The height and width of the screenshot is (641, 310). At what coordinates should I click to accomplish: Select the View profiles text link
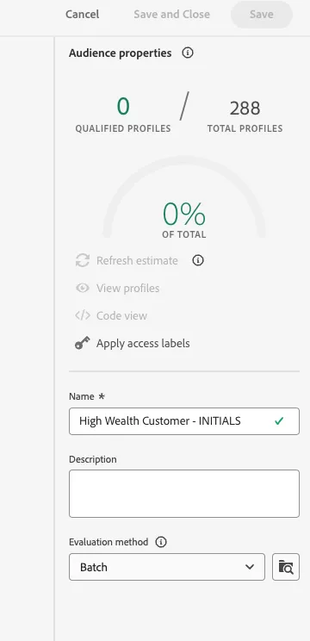(x=127, y=289)
